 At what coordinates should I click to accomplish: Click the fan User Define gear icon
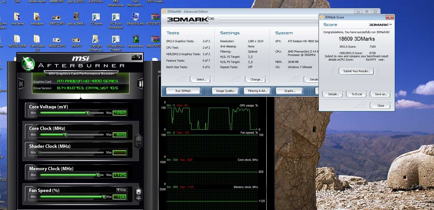[x=139, y=194]
